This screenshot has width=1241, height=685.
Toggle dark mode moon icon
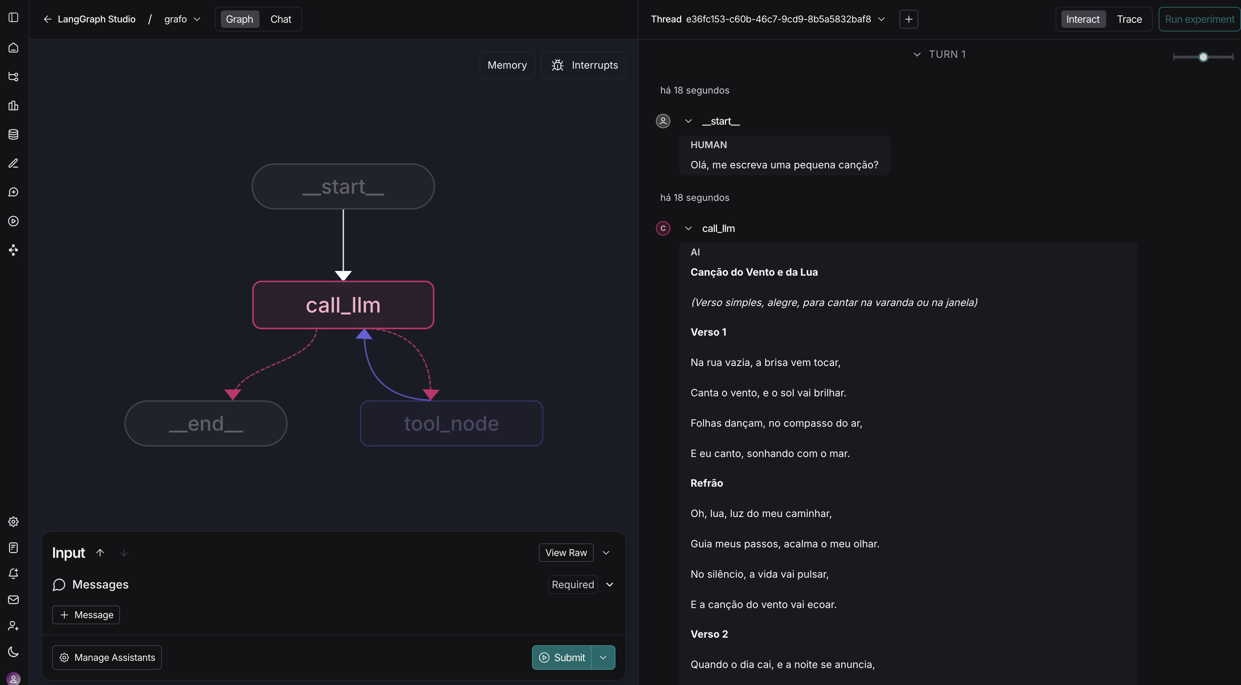(13, 652)
